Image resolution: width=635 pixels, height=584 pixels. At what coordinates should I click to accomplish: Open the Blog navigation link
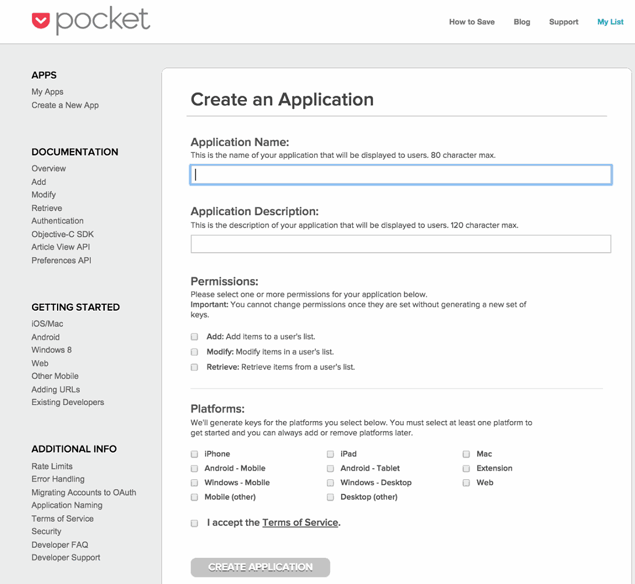(522, 22)
